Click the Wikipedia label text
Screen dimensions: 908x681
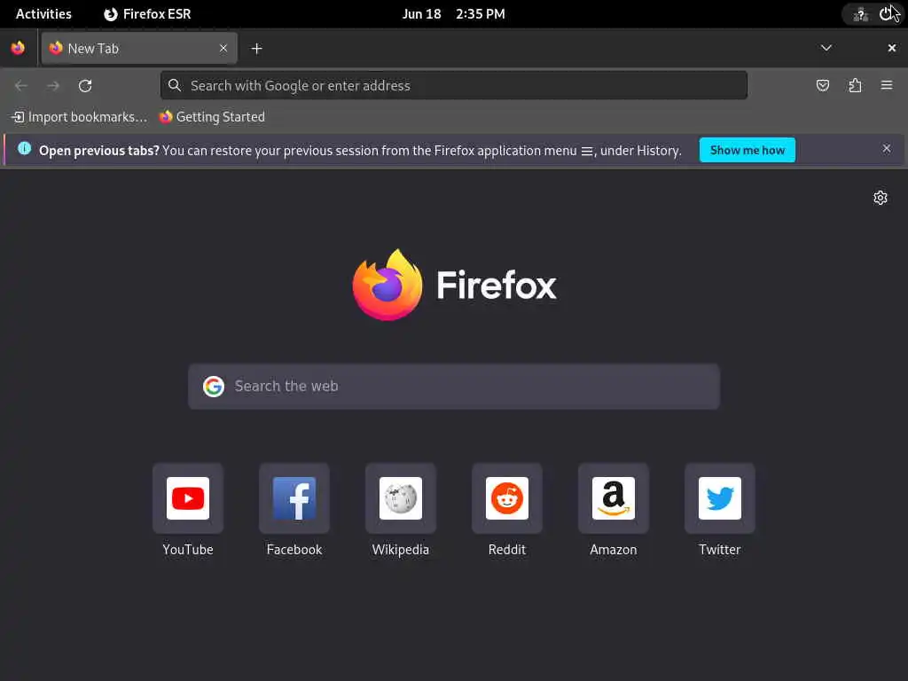tap(400, 550)
